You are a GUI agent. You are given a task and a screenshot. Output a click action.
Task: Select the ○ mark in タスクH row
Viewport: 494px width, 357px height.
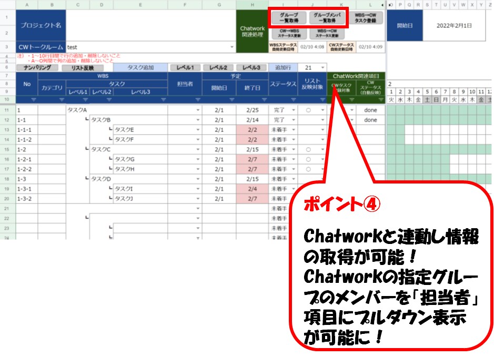[308, 169]
